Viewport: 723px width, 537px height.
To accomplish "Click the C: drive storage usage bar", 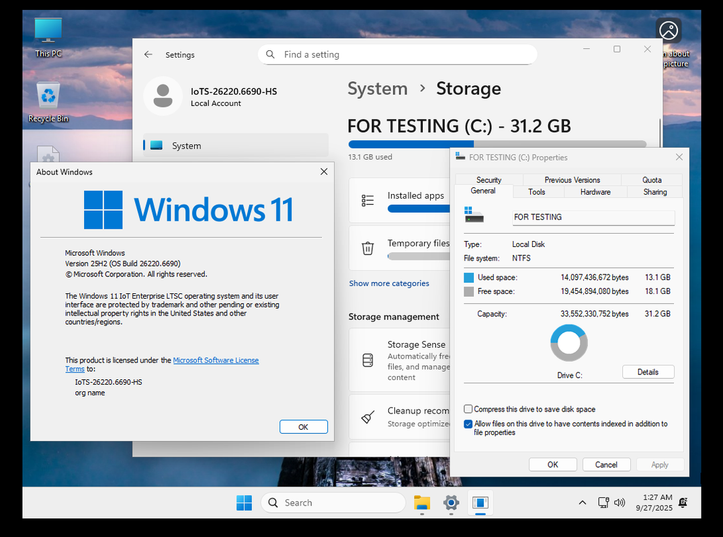I will 497,144.
